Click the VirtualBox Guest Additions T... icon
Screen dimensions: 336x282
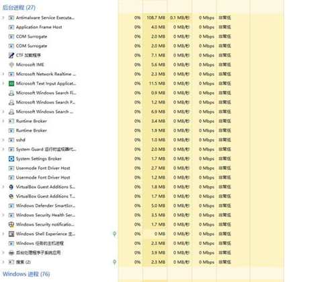pos(11,197)
